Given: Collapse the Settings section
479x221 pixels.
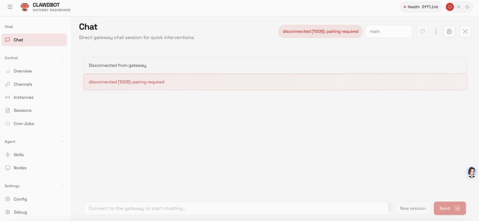Looking at the screenshot, I should pyautogui.click(x=63, y=186).
